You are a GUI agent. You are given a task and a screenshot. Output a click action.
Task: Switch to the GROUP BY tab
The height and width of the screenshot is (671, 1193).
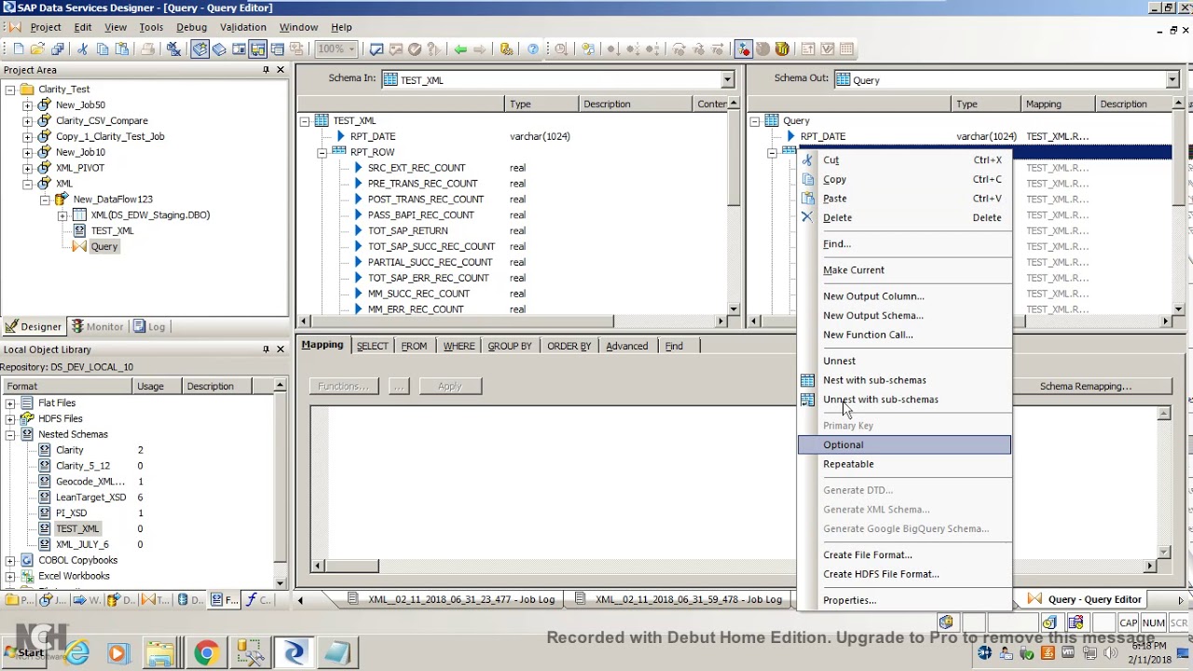tap(510, 346)
